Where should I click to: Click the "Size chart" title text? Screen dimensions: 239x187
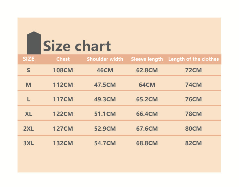click(77, 46)
